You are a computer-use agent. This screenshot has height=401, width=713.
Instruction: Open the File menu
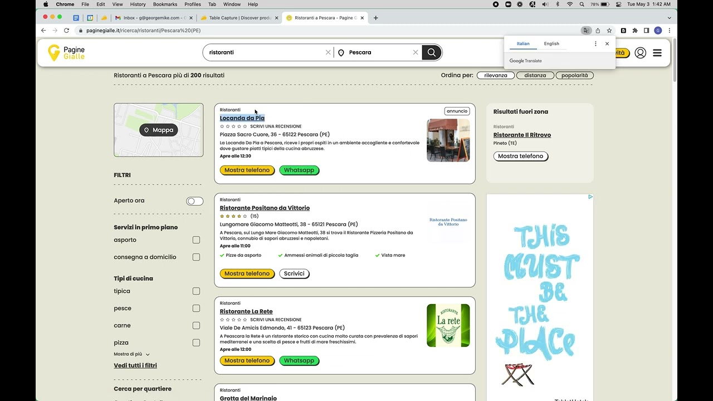click(x=85, y=4)
